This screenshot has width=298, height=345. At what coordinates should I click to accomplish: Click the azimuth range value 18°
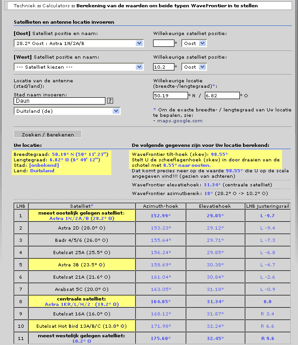click(209, 193)
